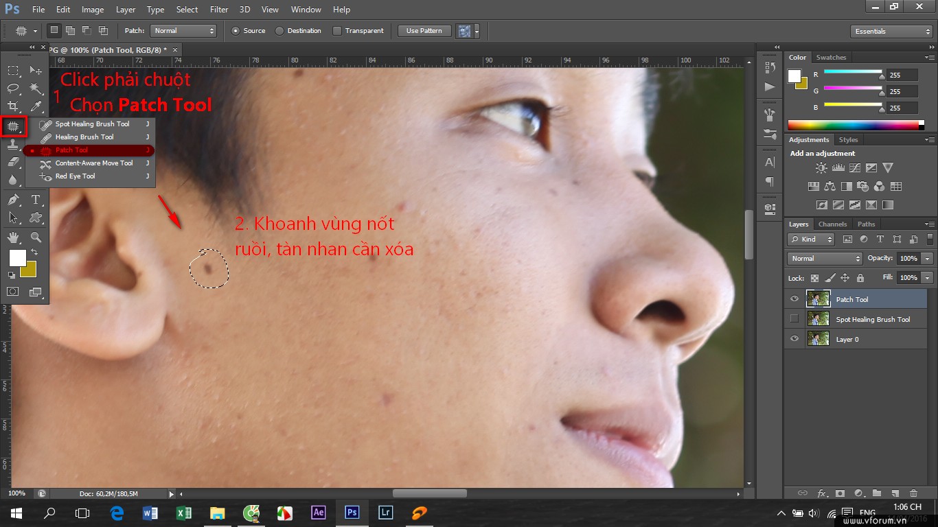Select the Blur tool
Screen dimensions: 938x527
[13, 180]
